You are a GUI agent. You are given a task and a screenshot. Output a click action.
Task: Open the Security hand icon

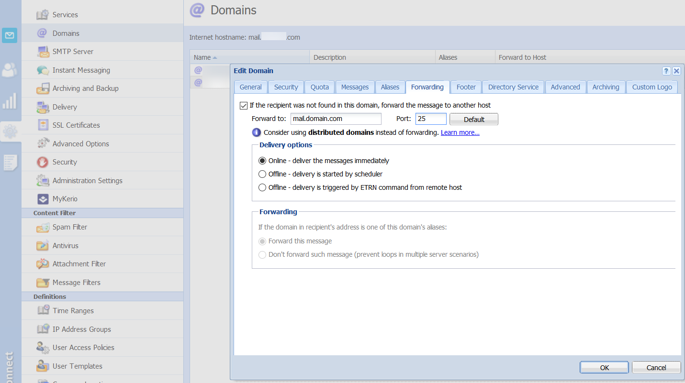pyautogui.click(x=43, y=162)
